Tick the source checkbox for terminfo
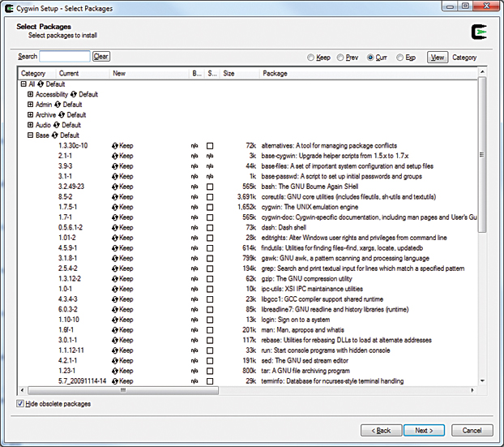The height and width of the screenshot is (447, 504). click(210, 381)
